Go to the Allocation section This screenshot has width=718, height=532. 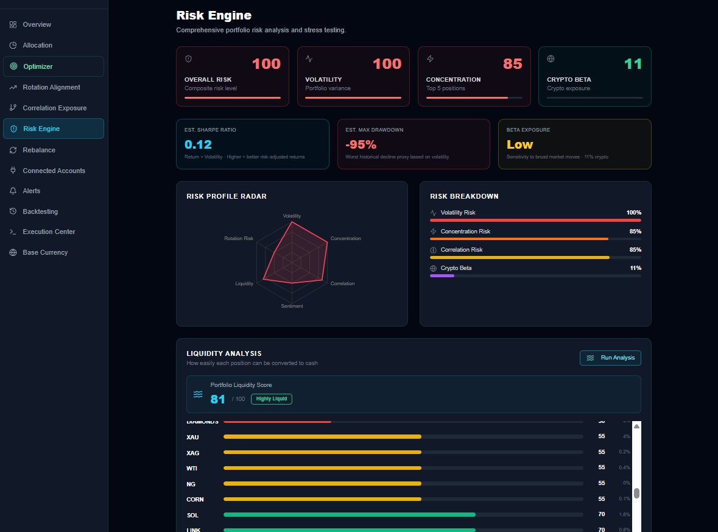[54, 45]
